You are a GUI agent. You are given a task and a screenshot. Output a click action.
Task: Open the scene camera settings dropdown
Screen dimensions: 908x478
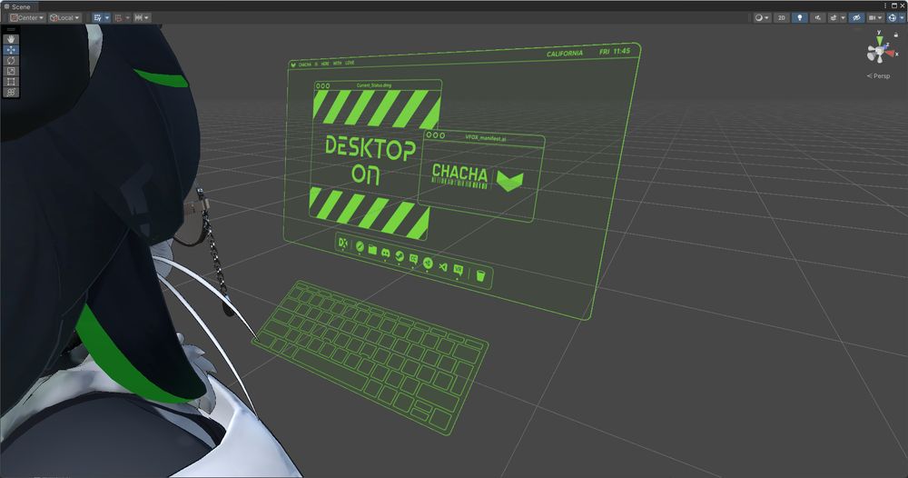pyautogui.click(x=875, y=18)
